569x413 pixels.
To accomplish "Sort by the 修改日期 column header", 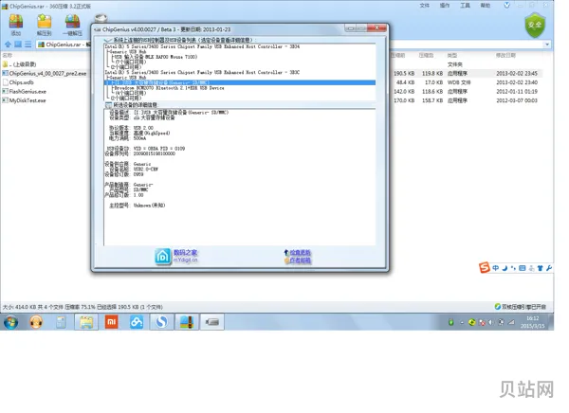I will coord(505,55).
